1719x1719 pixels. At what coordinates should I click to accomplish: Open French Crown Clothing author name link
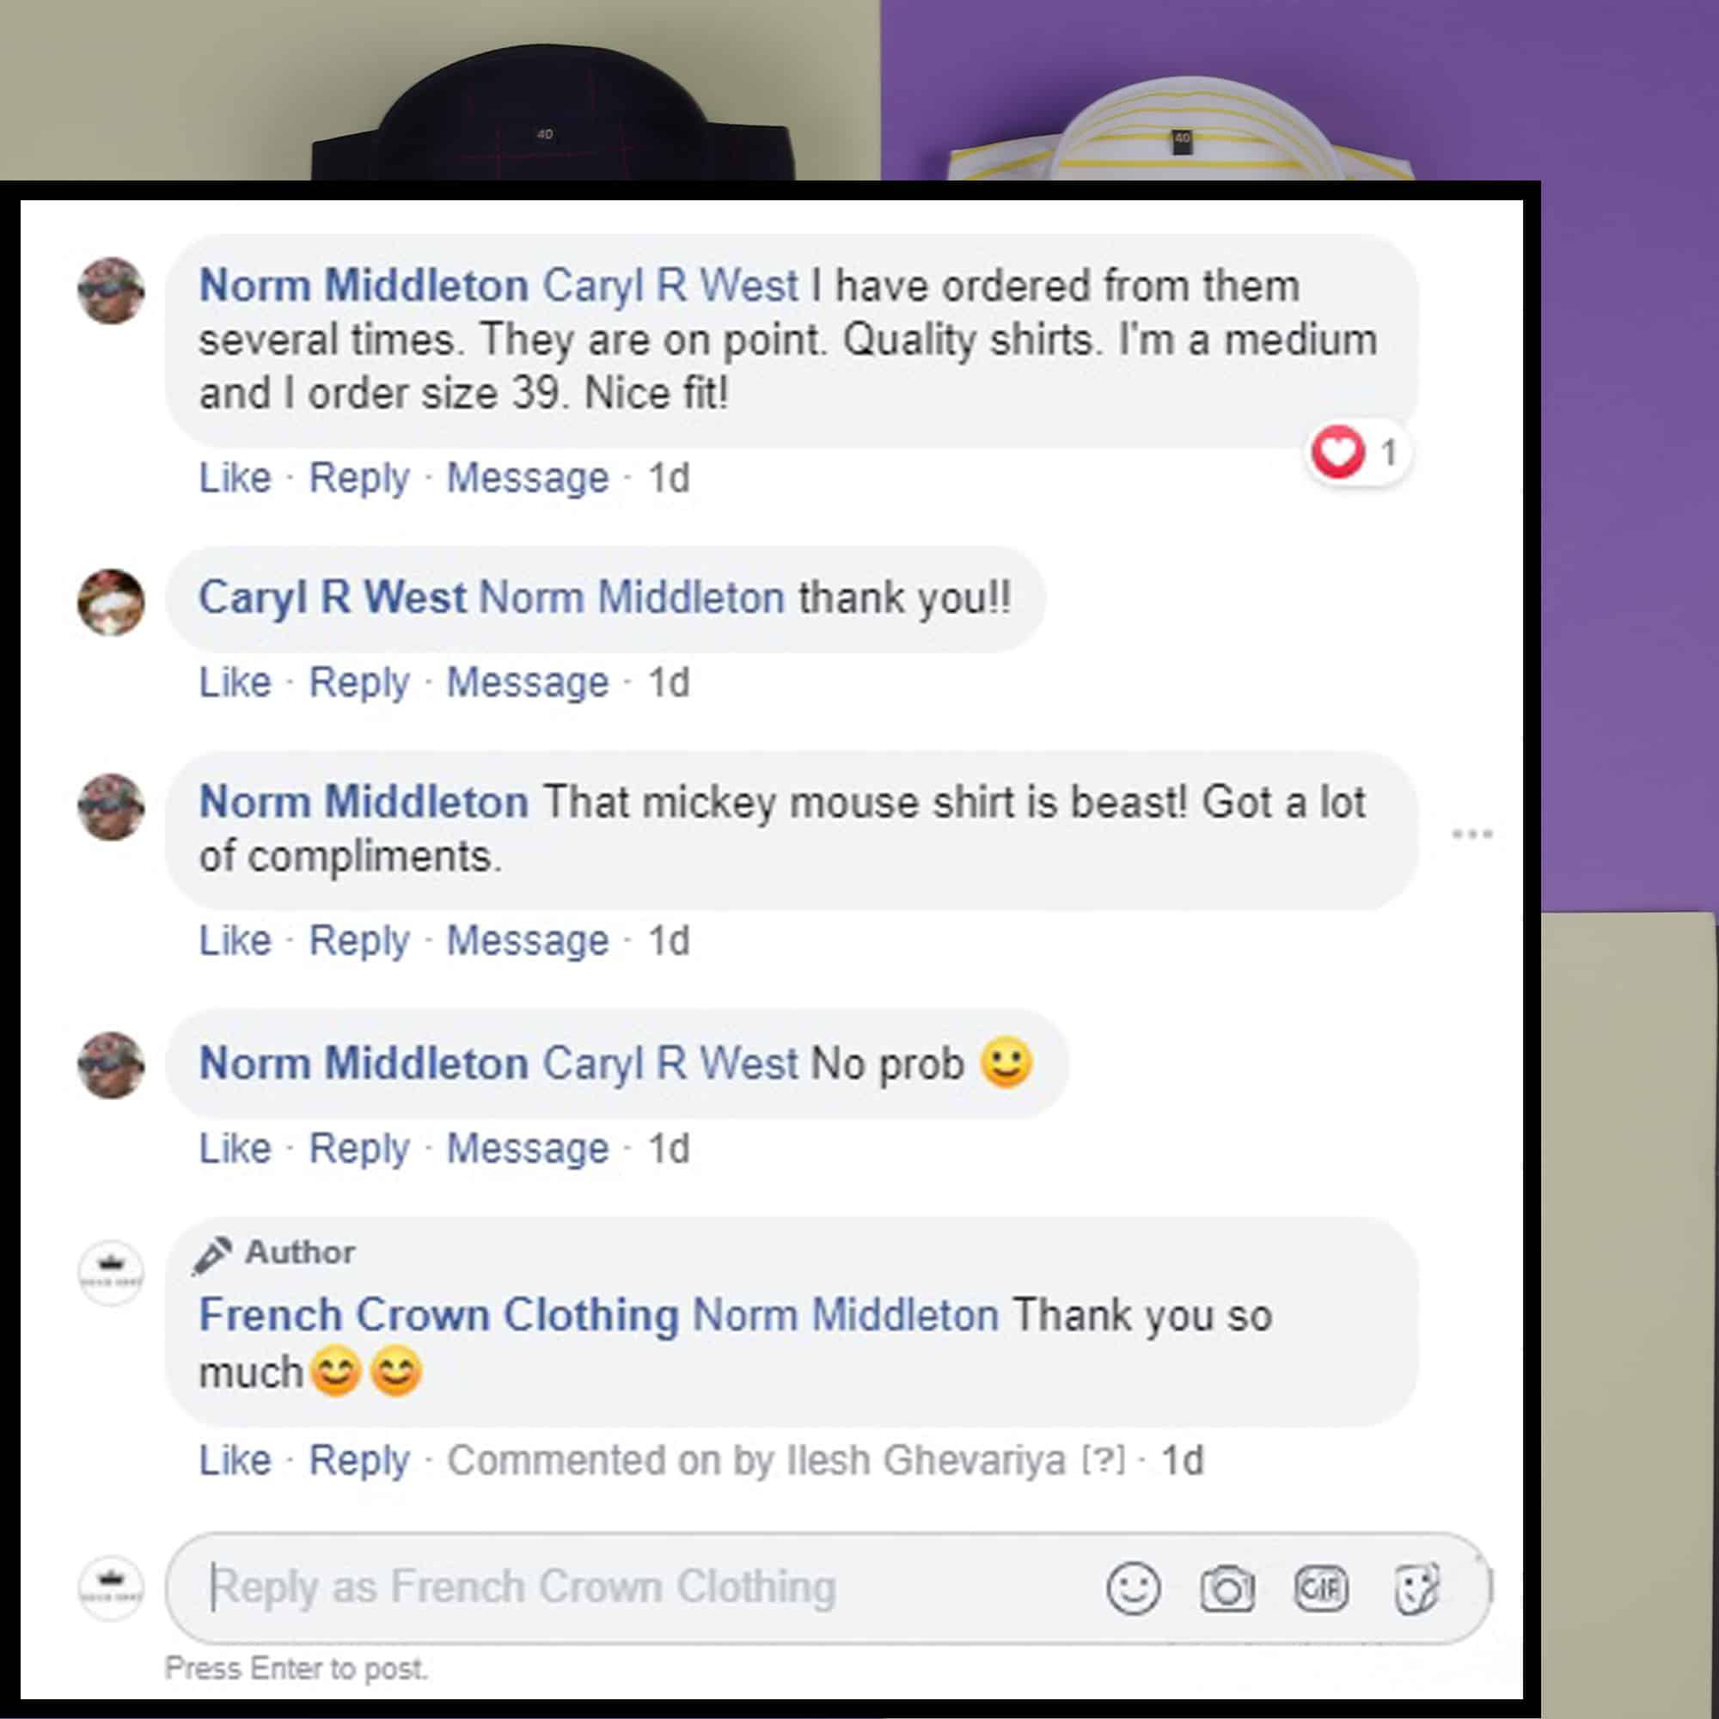[438, 1315]
